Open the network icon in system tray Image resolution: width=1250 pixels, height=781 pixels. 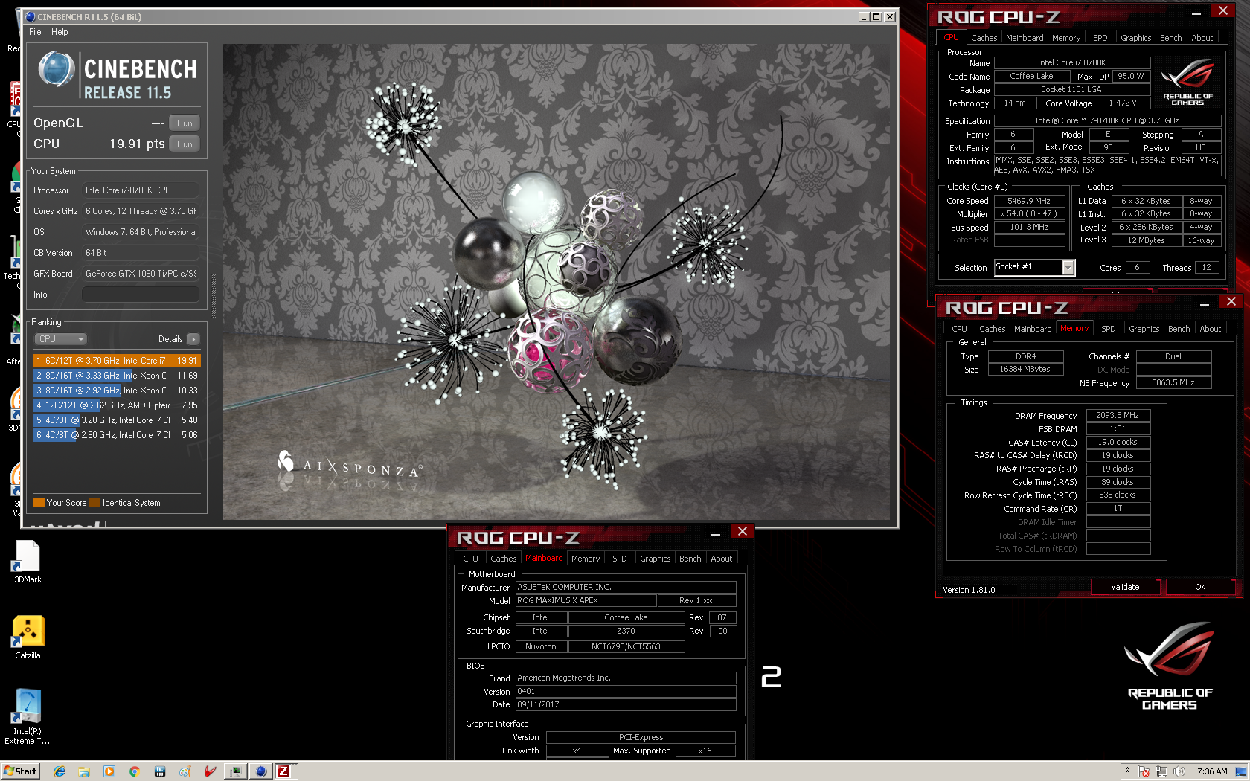[1161, 771]
